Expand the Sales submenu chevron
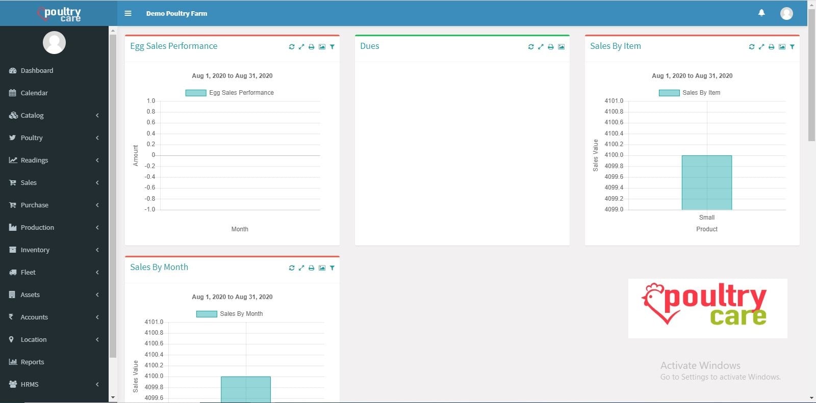Image resolution: width=816 pixels, height=403 pixels. 97,183
